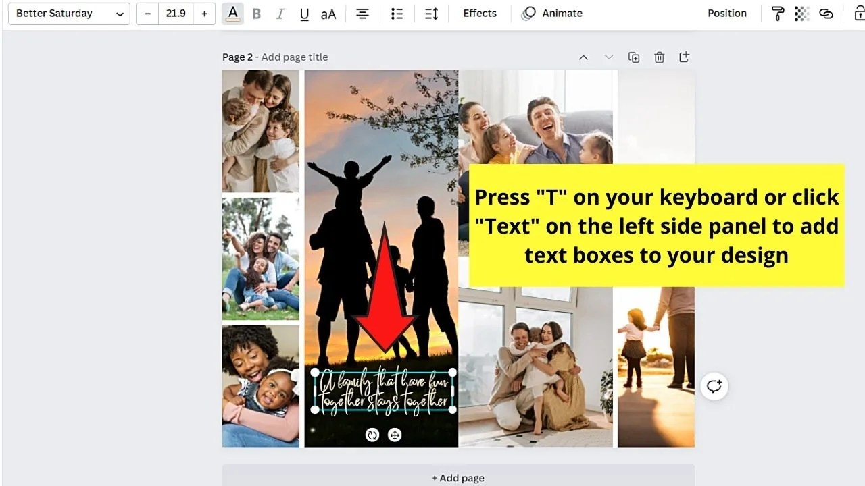Open the Better Saturday font dropdown
This screenshot has height=486, width=865.
coord(68,13)
